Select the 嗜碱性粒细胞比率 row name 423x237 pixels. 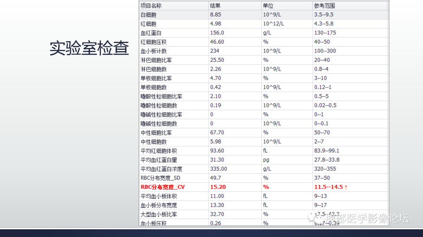(x=161, y=115)
